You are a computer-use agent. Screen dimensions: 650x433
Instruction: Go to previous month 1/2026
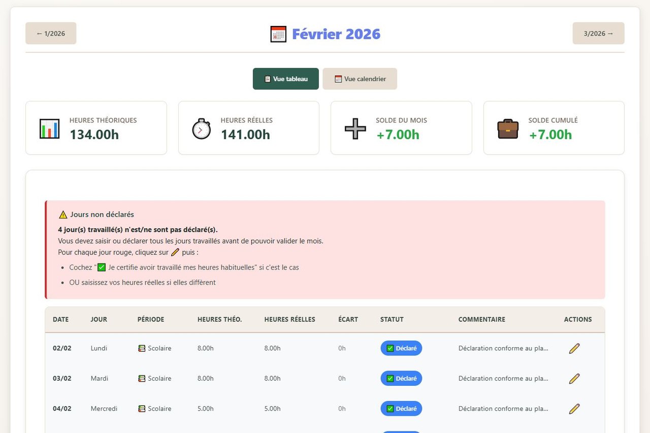pyautogui.click(x=51, y=34)
